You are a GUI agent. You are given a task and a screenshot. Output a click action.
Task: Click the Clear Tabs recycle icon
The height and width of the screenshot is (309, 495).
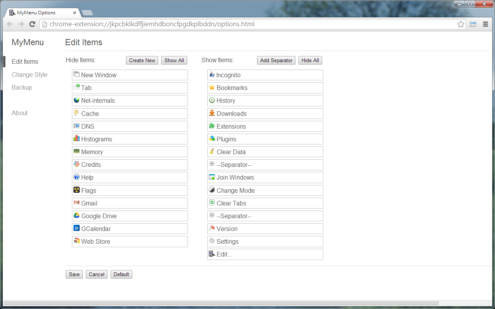(212, 203)
